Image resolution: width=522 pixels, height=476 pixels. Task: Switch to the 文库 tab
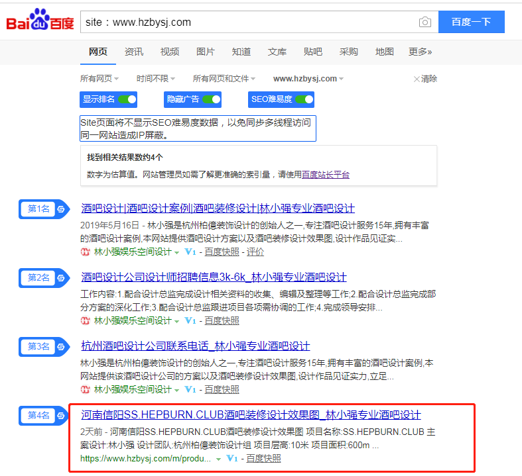277,52
